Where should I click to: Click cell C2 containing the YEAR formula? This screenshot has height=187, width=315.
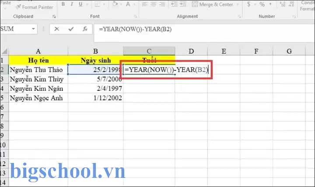[149, 69]
